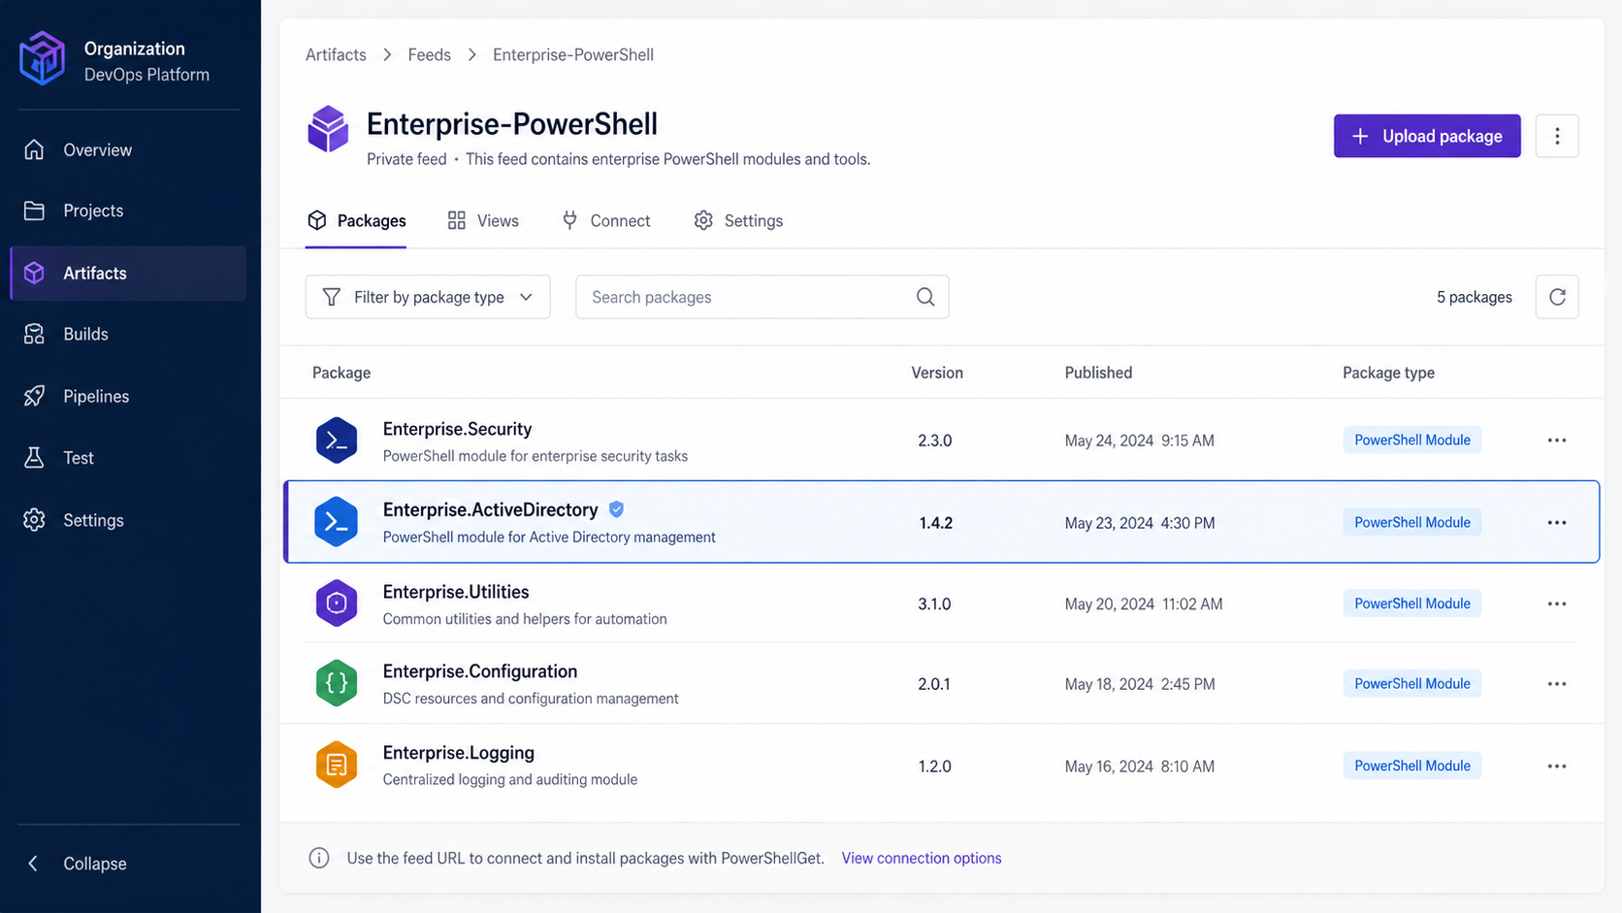The height and width of the screenshot is (913, 1622).
Task: Open more actions for Enterprise.Logging
Action: point(1557,766)
